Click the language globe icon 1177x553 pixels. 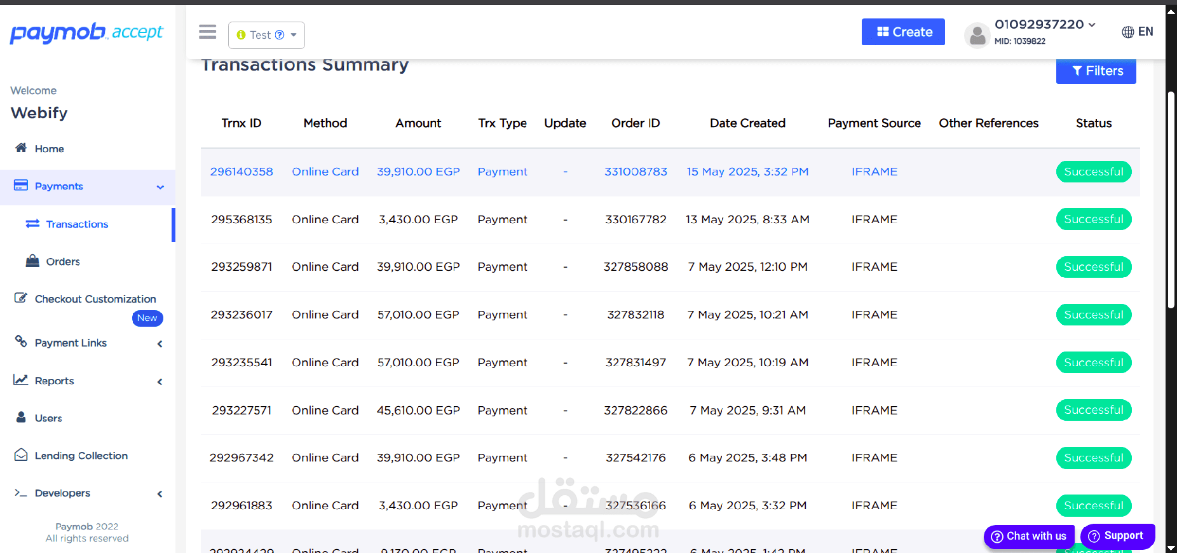1127,32
